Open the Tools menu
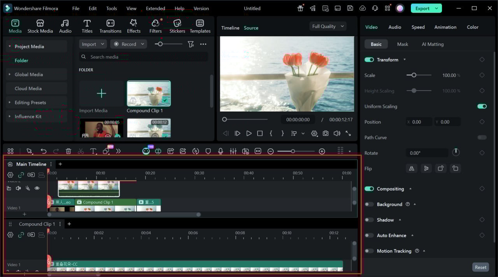The image size is (498, 277). coord(111,9)
